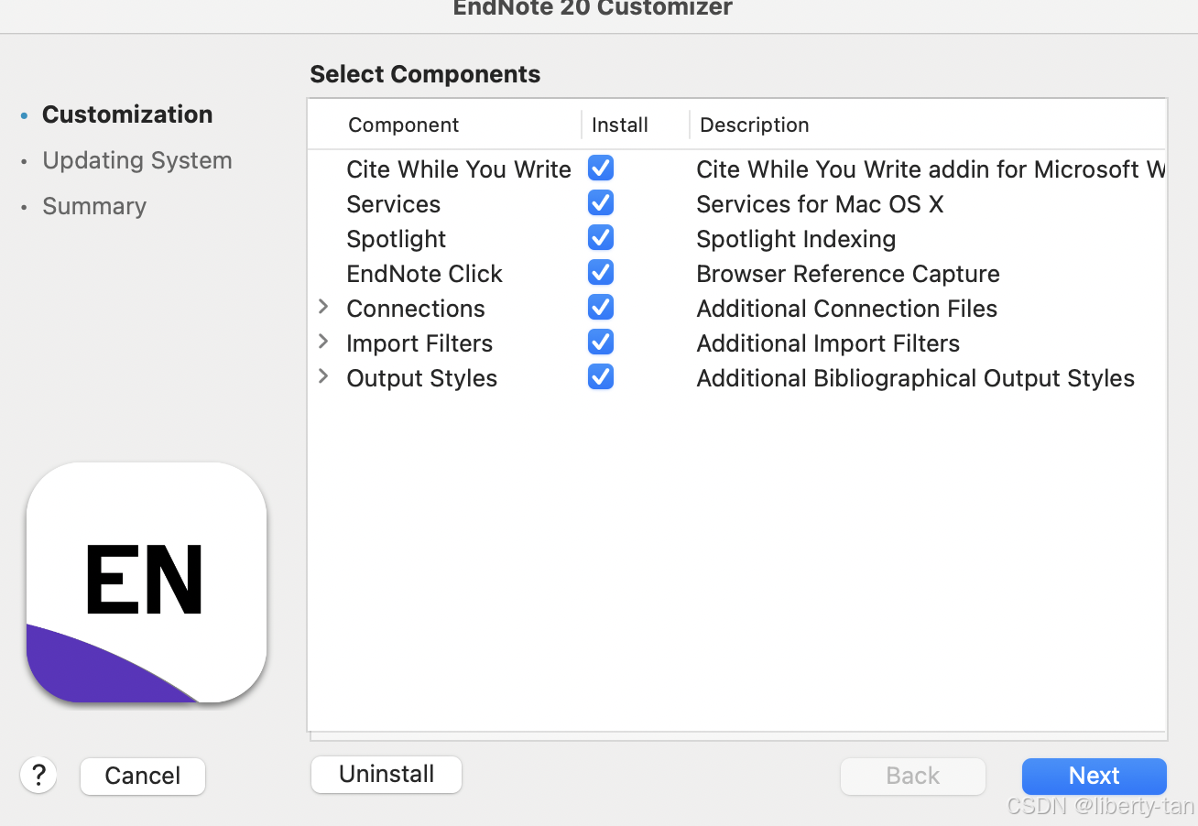Expand the Connections component list
1198x826 pixels.
coord(323,307)
